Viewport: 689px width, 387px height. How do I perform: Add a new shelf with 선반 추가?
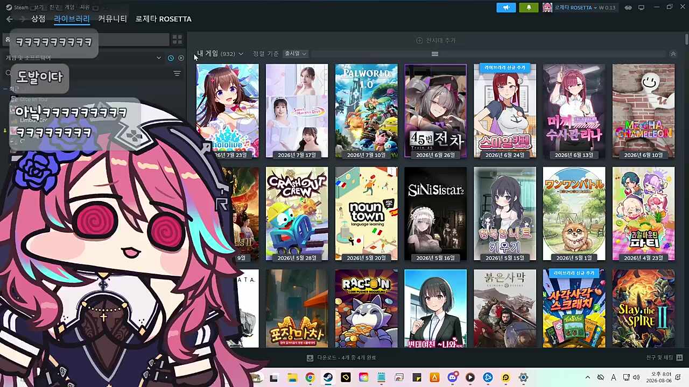click(436, 40)
